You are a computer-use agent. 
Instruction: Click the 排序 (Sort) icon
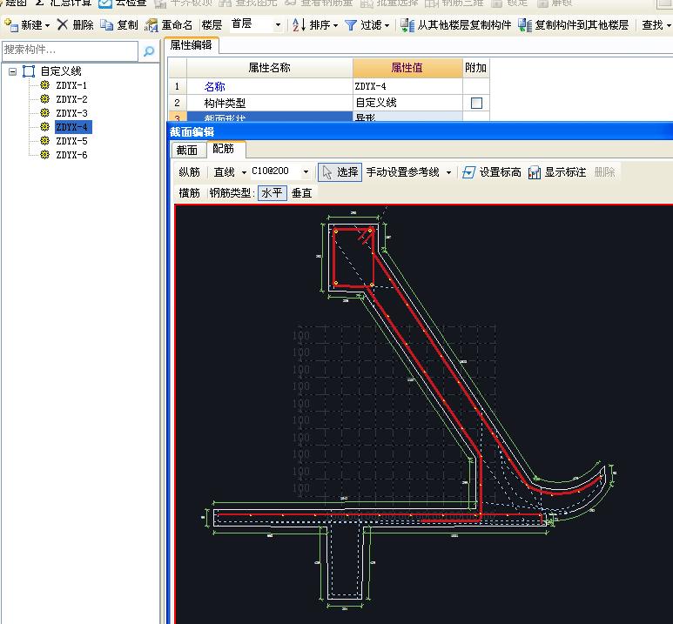point(299,25)
